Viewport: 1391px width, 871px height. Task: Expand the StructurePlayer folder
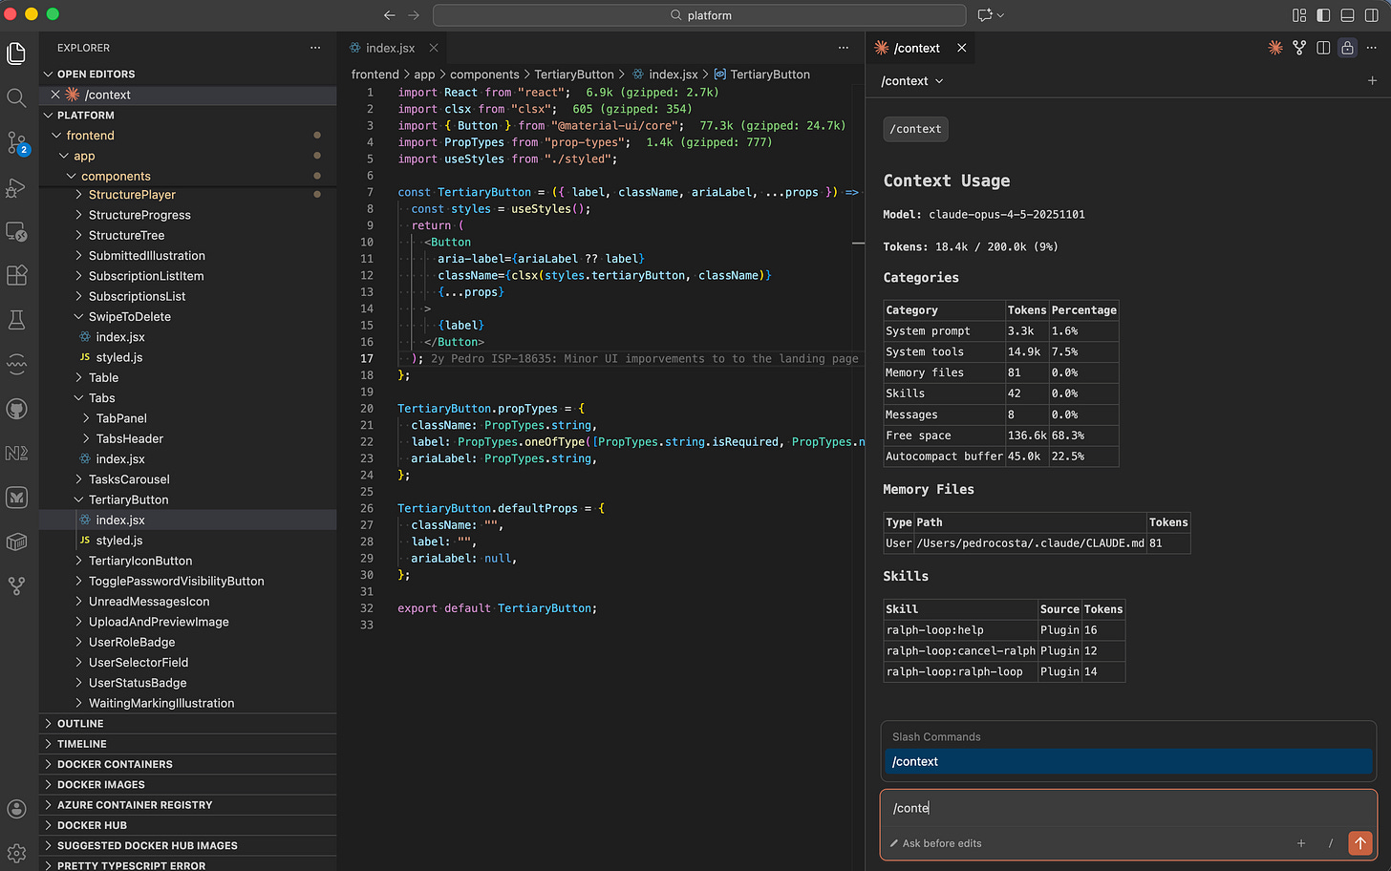tap(132, 195)
